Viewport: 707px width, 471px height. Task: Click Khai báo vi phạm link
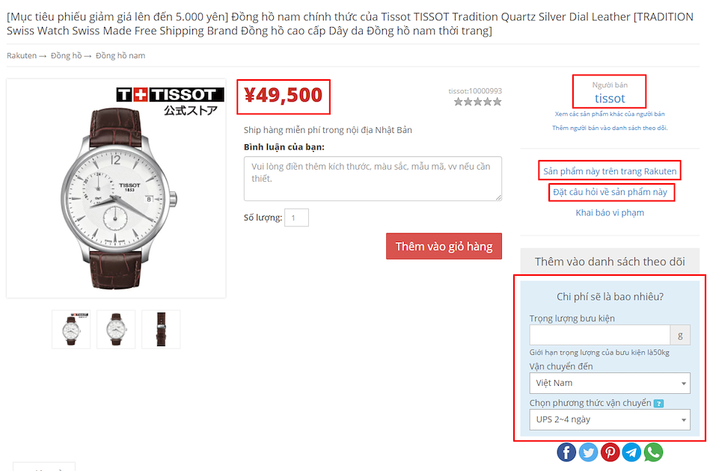click(610, 213)
